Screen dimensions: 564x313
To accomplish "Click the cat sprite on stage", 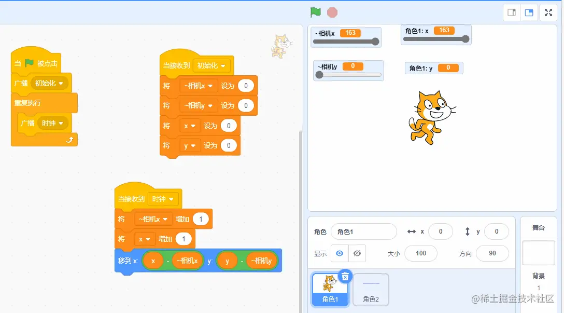I will click(432, 118).
